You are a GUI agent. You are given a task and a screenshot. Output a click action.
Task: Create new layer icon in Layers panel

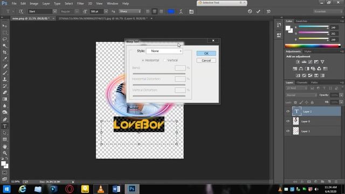(x=329, y=182)
